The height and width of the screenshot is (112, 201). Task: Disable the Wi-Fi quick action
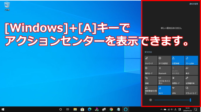164,90
